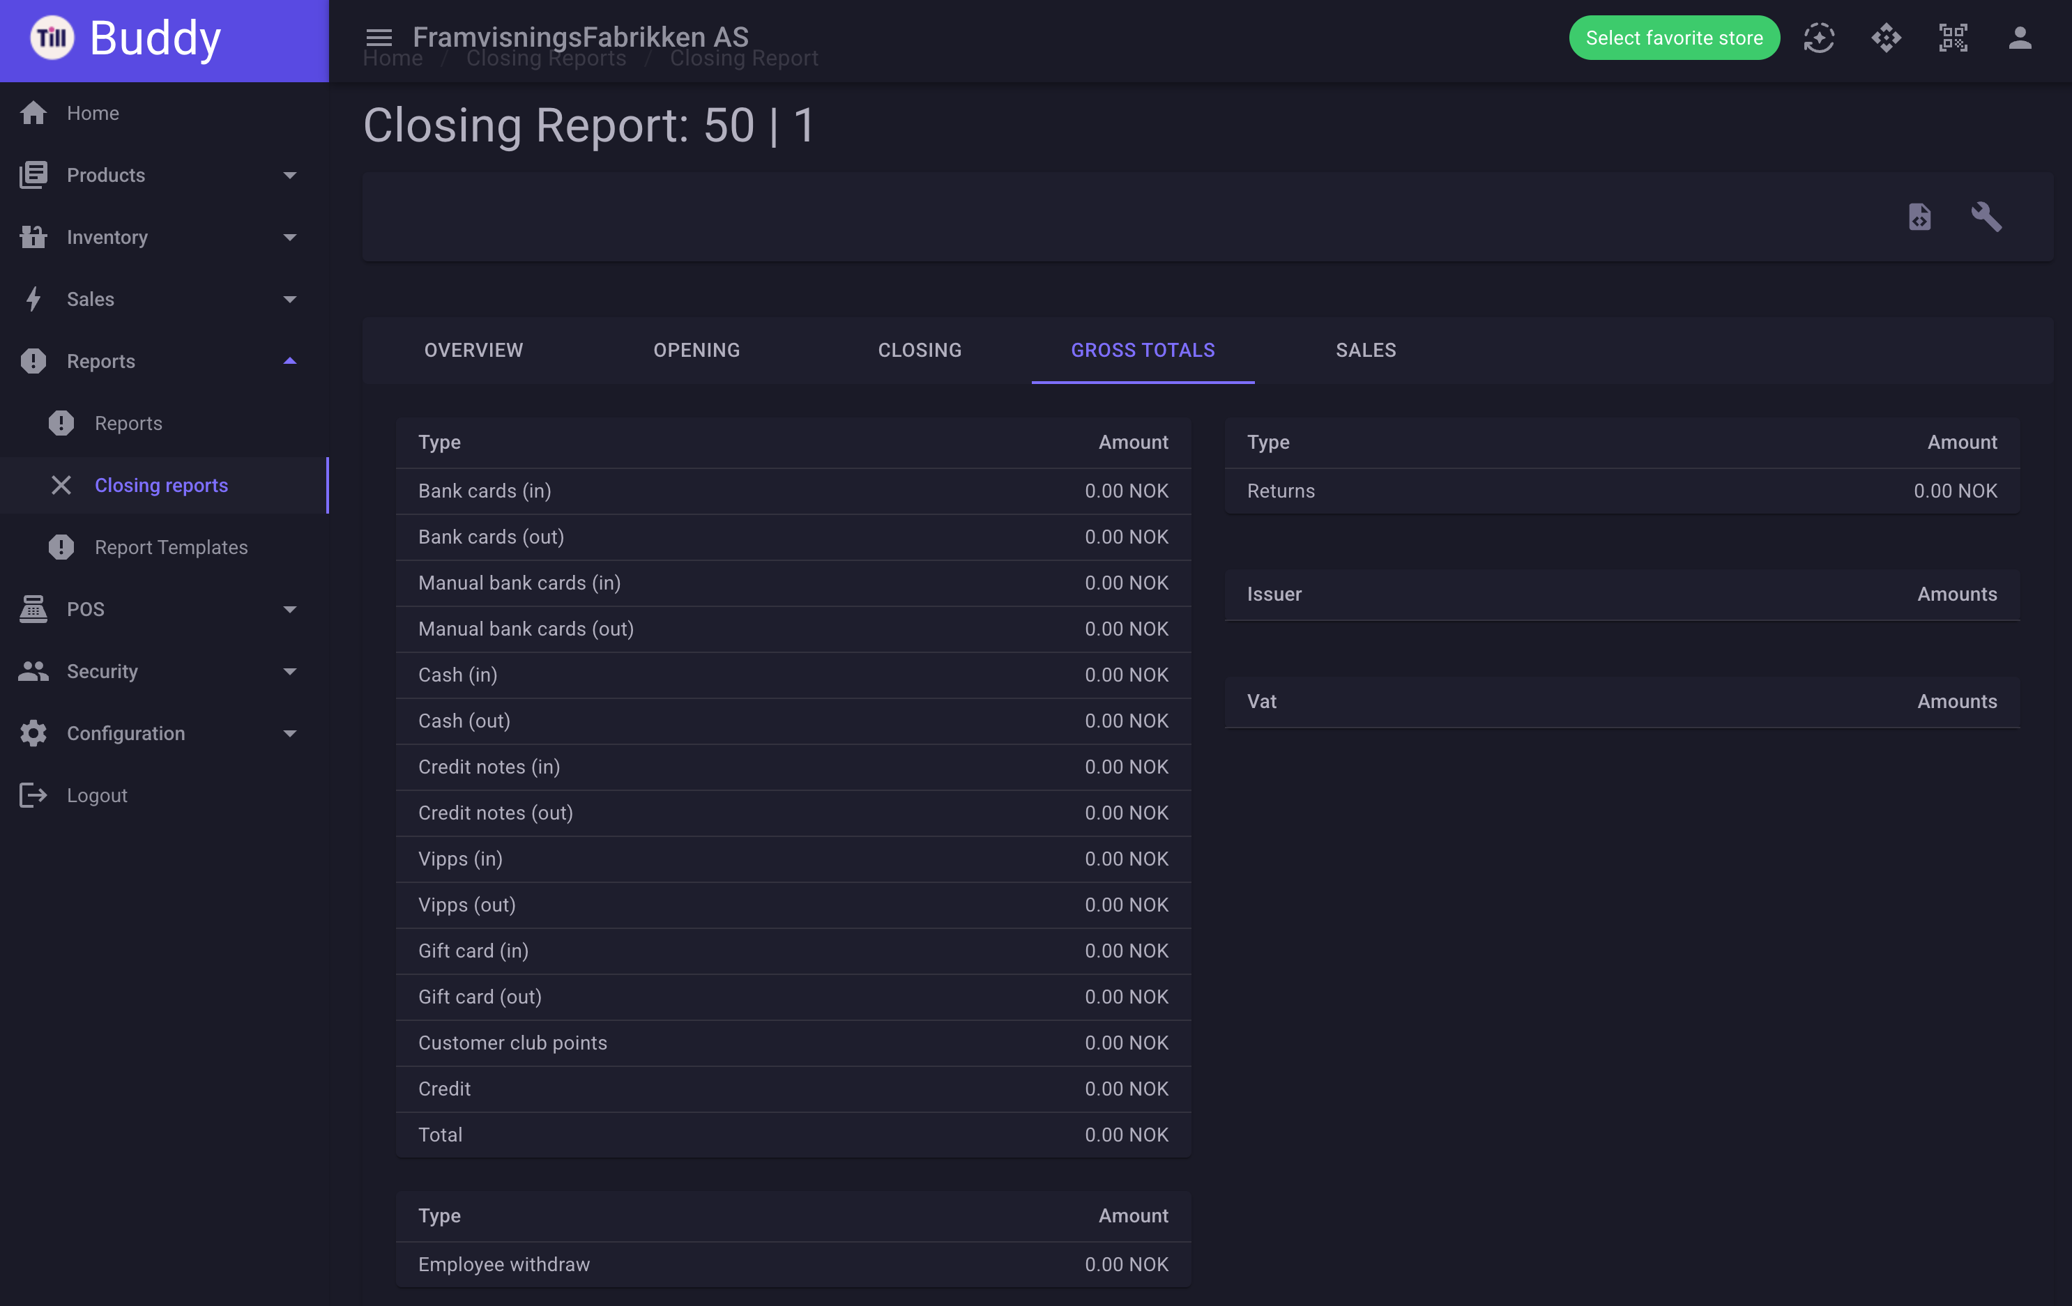Click the AI sparkle refresh icon
The height and width of the screenshot is (1306, 2072).
coord(1819,38)
